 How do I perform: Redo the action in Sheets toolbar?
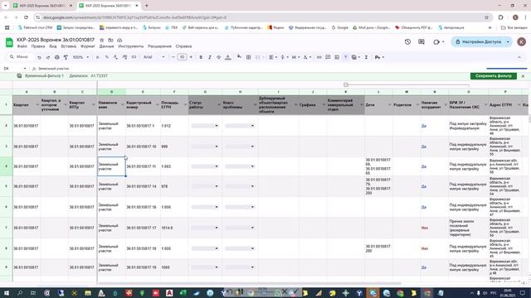click(48, 57)
